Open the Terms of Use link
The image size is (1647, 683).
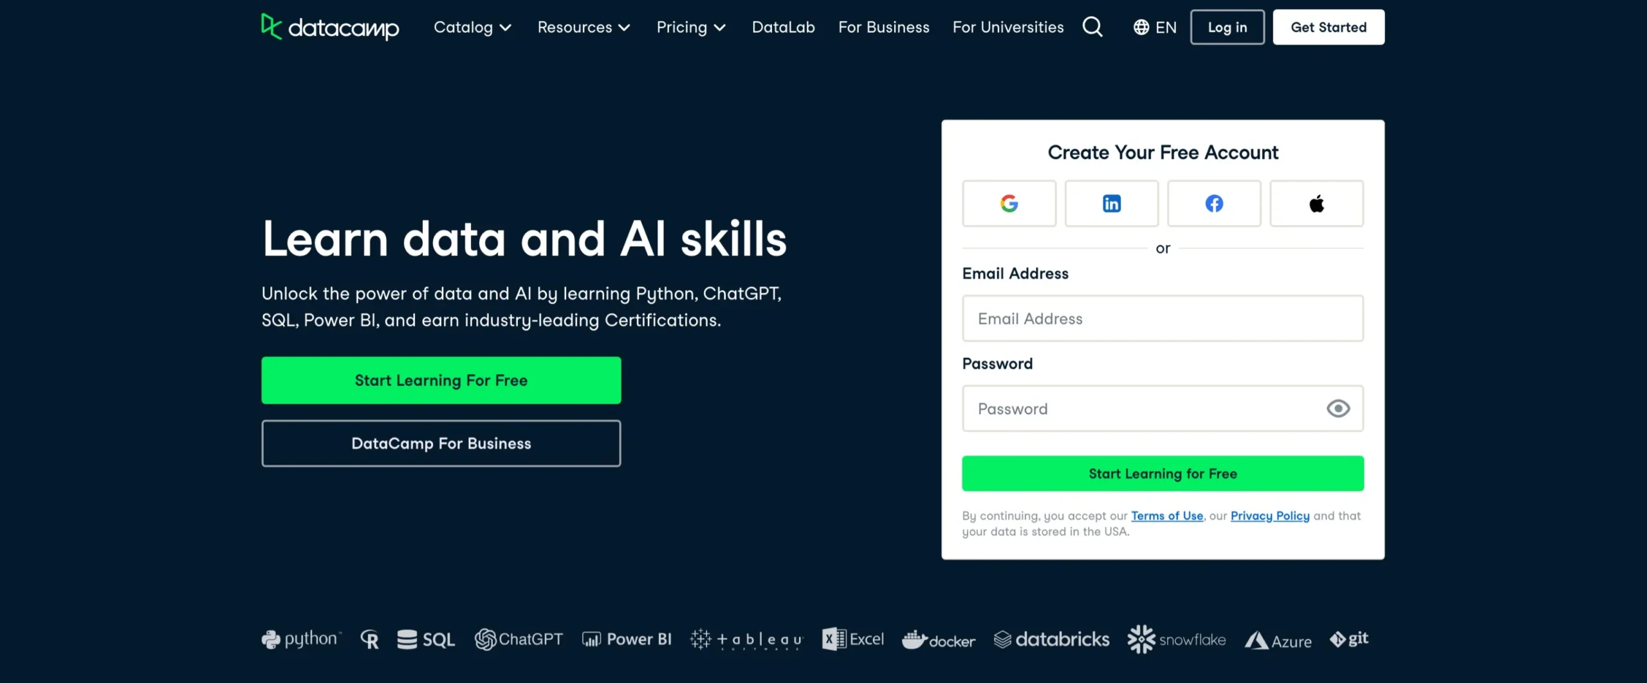pos(1166,516)
